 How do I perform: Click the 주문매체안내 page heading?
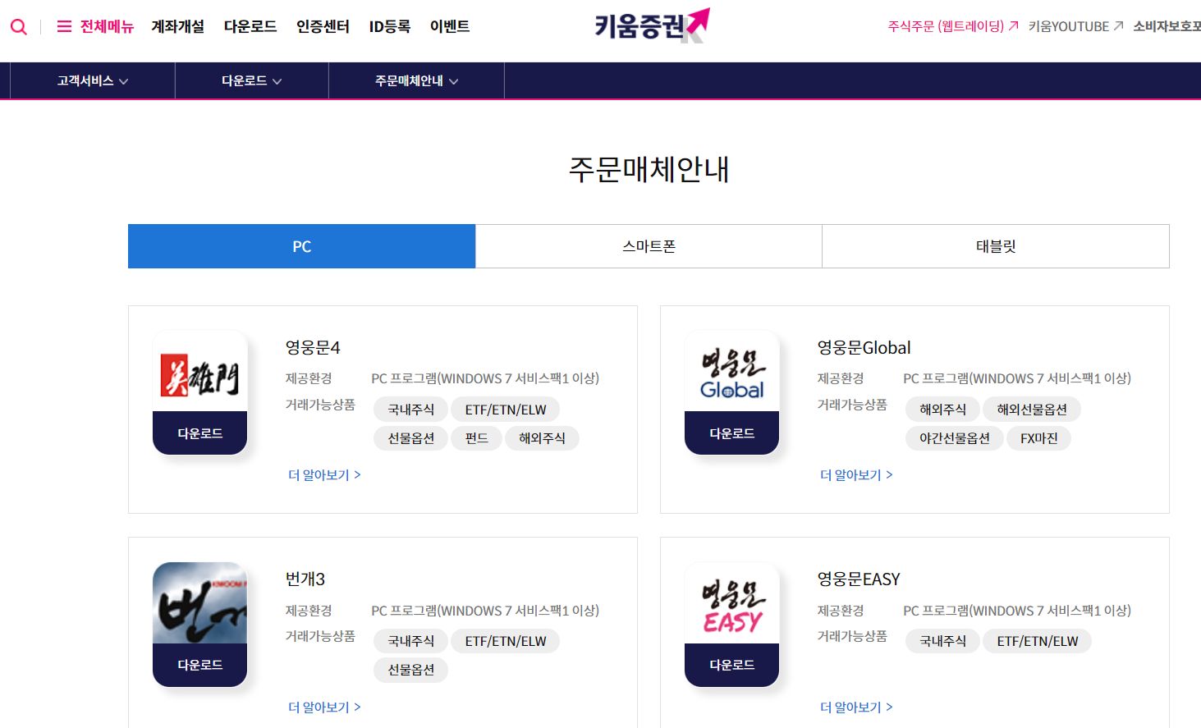pyautogui.click(x=649, y=169)
